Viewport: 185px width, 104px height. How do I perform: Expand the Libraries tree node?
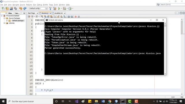tap(4, 23)
